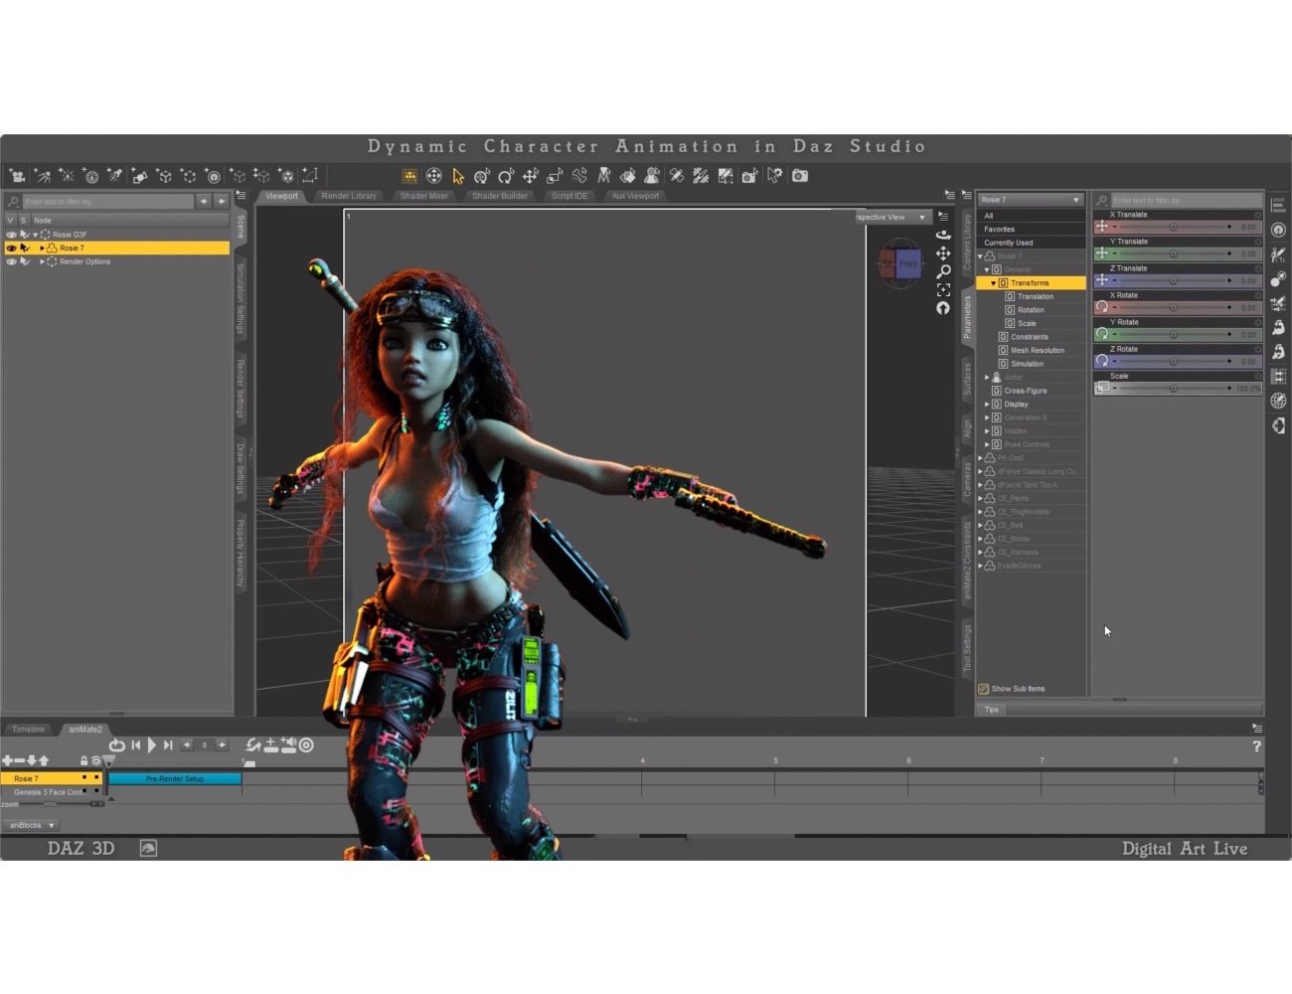Image resolution: width=1292 pixels, height=994 pixels.
Task: Click the Render camera icon on the toolbar
Action: click(x=800, y=176)
